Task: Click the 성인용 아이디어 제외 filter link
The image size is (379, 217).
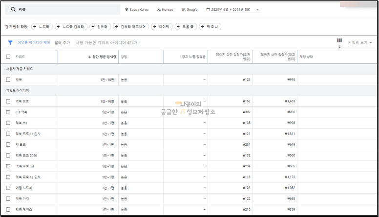Action: [x=34, y=42]
